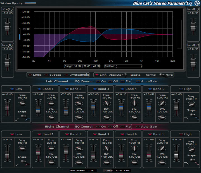Screen dimensions: 201x173
Task: Click Right Band 1 bandwidth knob
Action: tap(51, 162)
